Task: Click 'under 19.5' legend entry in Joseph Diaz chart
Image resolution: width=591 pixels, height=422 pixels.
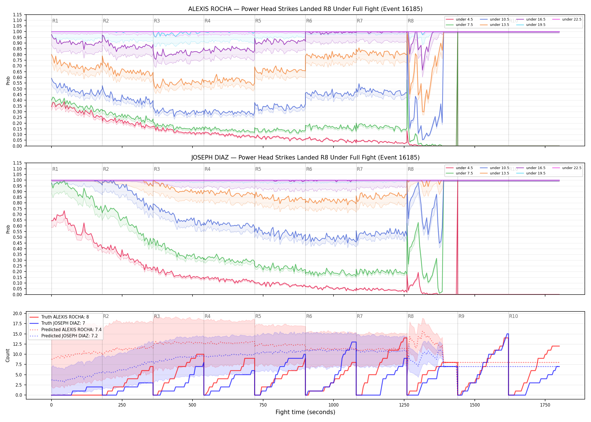Action: 531,173
